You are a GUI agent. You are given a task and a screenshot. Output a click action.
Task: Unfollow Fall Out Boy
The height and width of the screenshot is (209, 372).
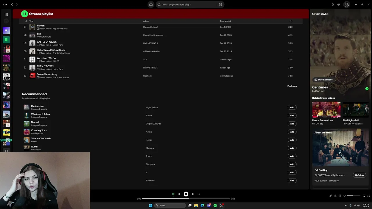(x=360, y=175)
